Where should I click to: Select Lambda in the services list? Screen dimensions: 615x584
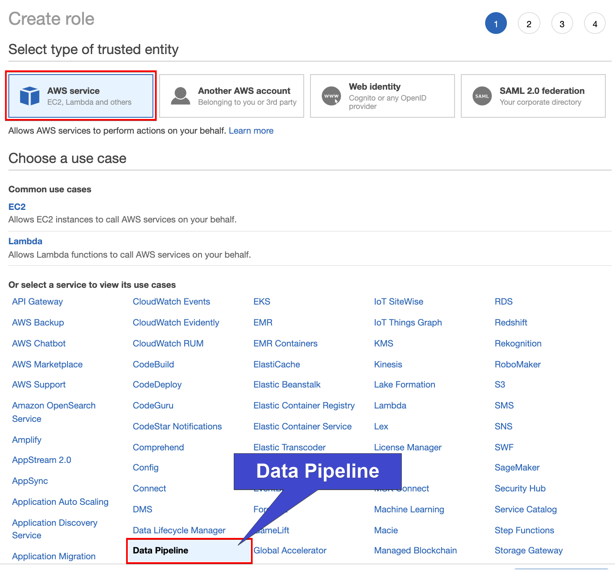[x=390, y=406]
